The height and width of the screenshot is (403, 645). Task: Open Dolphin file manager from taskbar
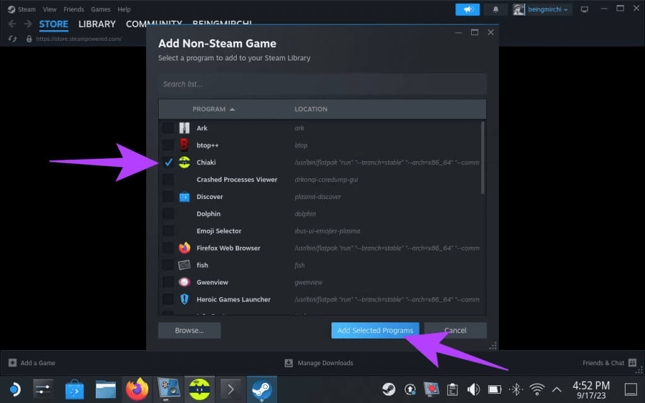106,389
